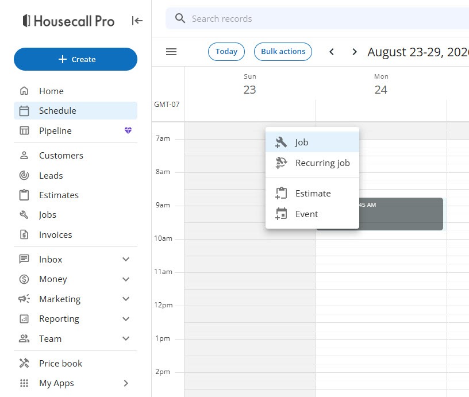
Task: Click the Search records field
Action: pos(317,18)
